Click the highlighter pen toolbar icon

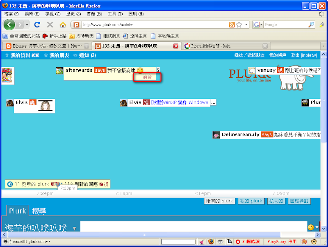coord(322,25)
